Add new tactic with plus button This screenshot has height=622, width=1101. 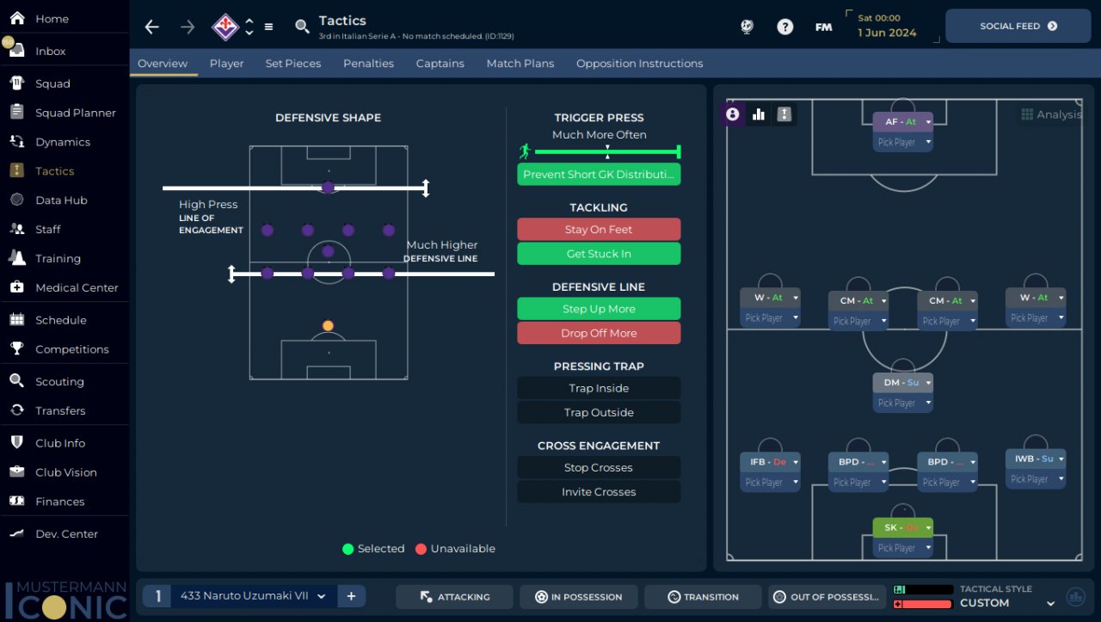point(352,596)
